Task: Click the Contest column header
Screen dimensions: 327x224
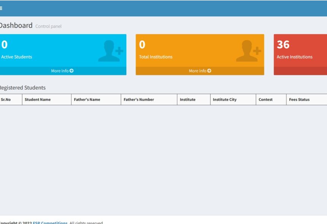Action: (271, 99)
